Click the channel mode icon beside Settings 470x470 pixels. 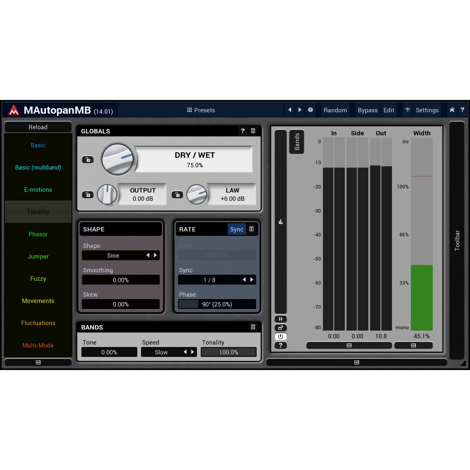pos(407,110)
